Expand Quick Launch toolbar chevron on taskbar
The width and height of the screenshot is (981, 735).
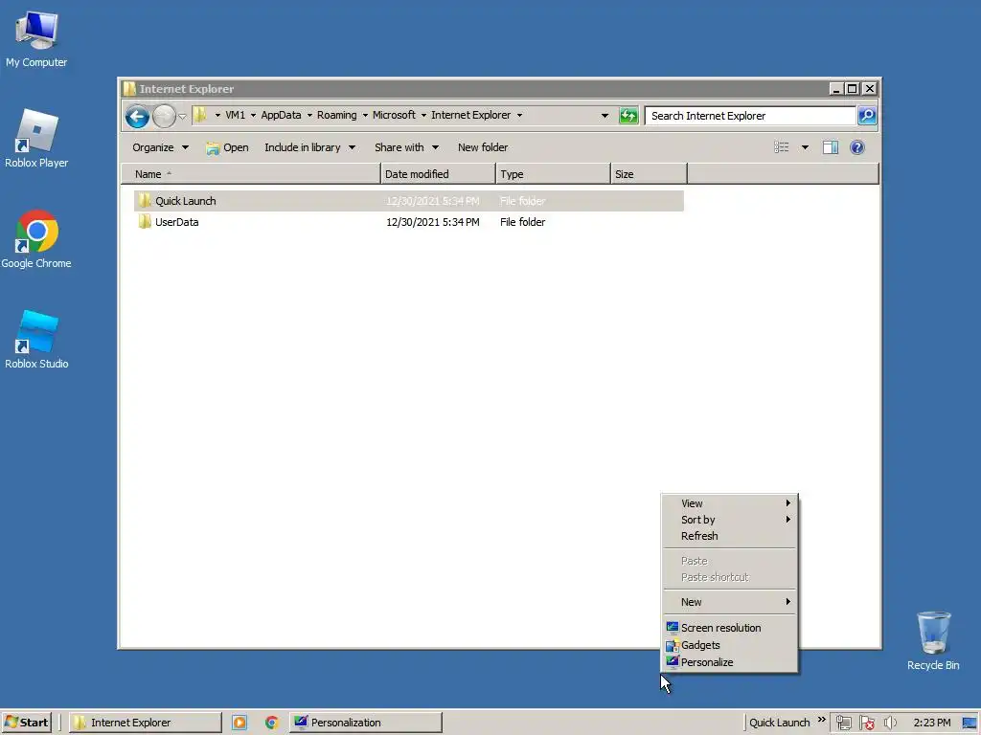click(x=821, y=720)
